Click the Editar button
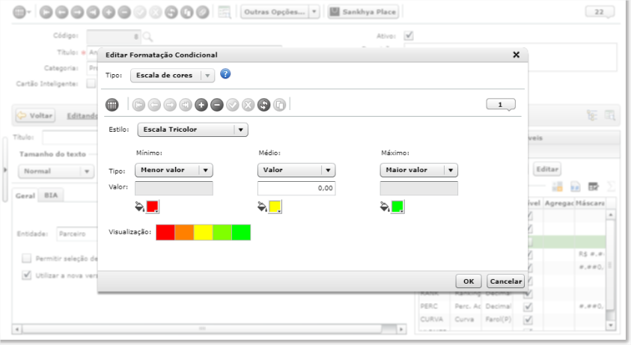Viewport: 631px width, 345px height. (547, 169)
